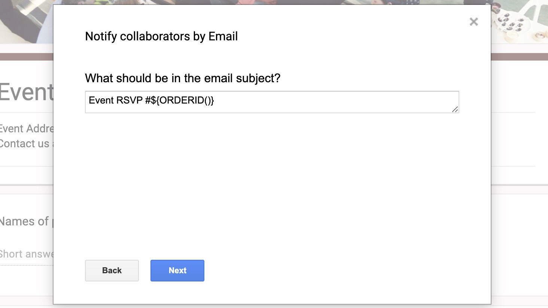Select the "Names of" question title

25,221
